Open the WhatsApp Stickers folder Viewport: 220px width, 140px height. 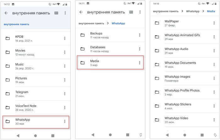pos(185,106)
